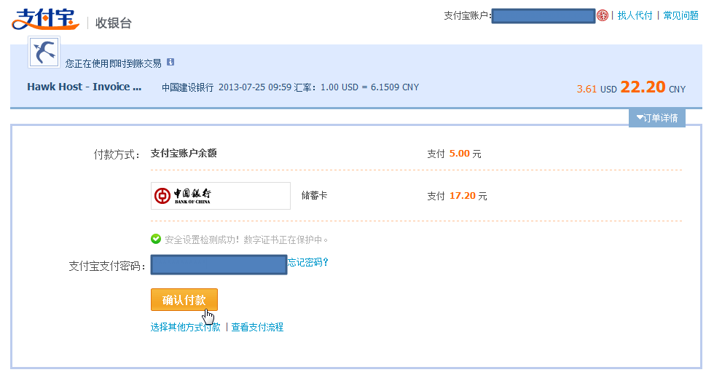Click the 安全设置检测成功 status message
The image size is (714, 383).
pos(246,240)
